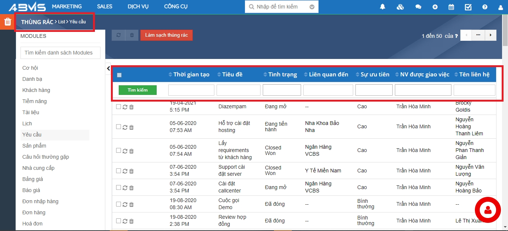Delete the Cuộc gọi Demo record permanently

(131, 204)
